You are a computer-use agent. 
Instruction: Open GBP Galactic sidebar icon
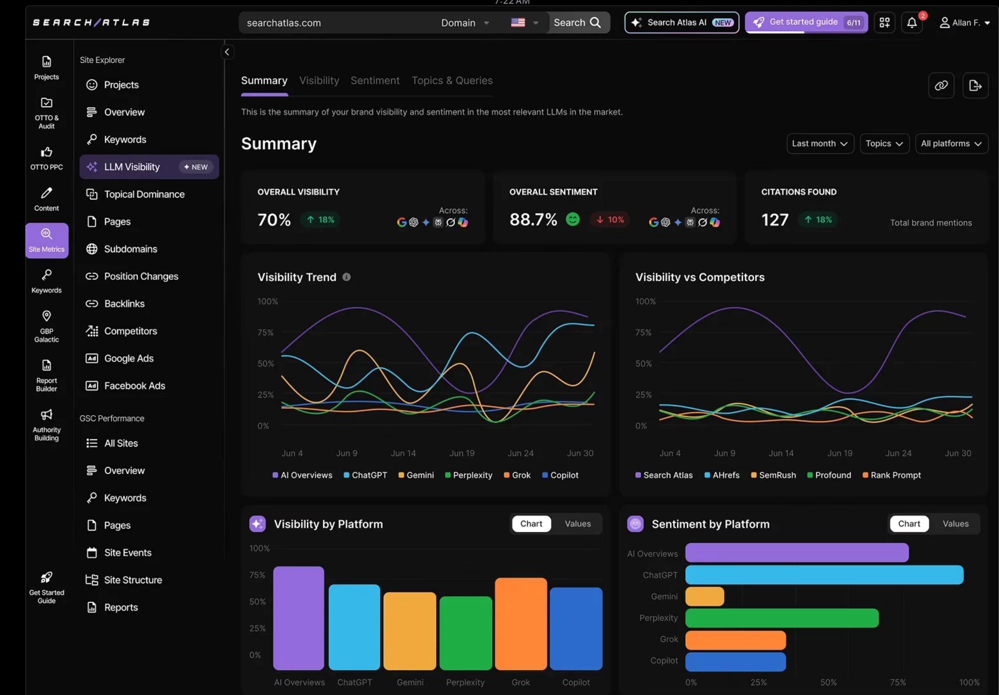47,326
